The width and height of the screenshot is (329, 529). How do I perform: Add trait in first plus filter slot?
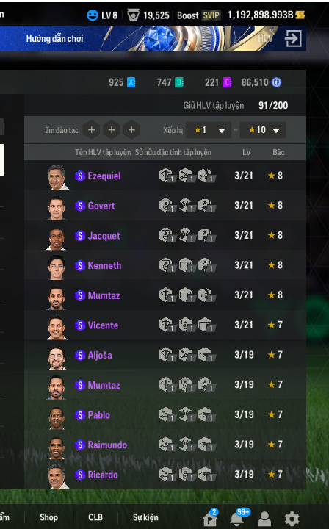click(x=91, y=130)
